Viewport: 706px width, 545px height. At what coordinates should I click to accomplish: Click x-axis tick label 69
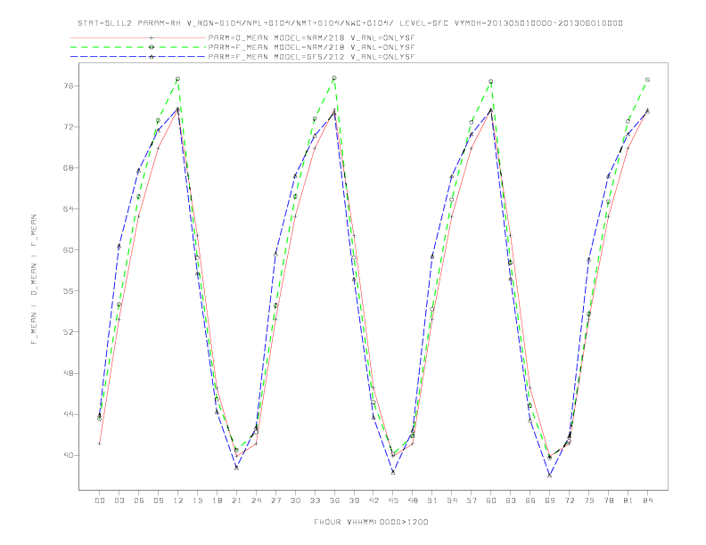point(550,500)
